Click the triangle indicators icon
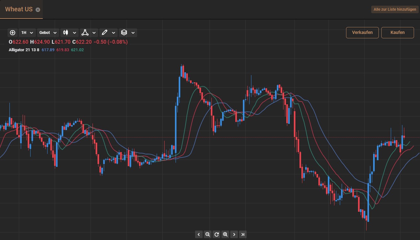 [85, 33]
